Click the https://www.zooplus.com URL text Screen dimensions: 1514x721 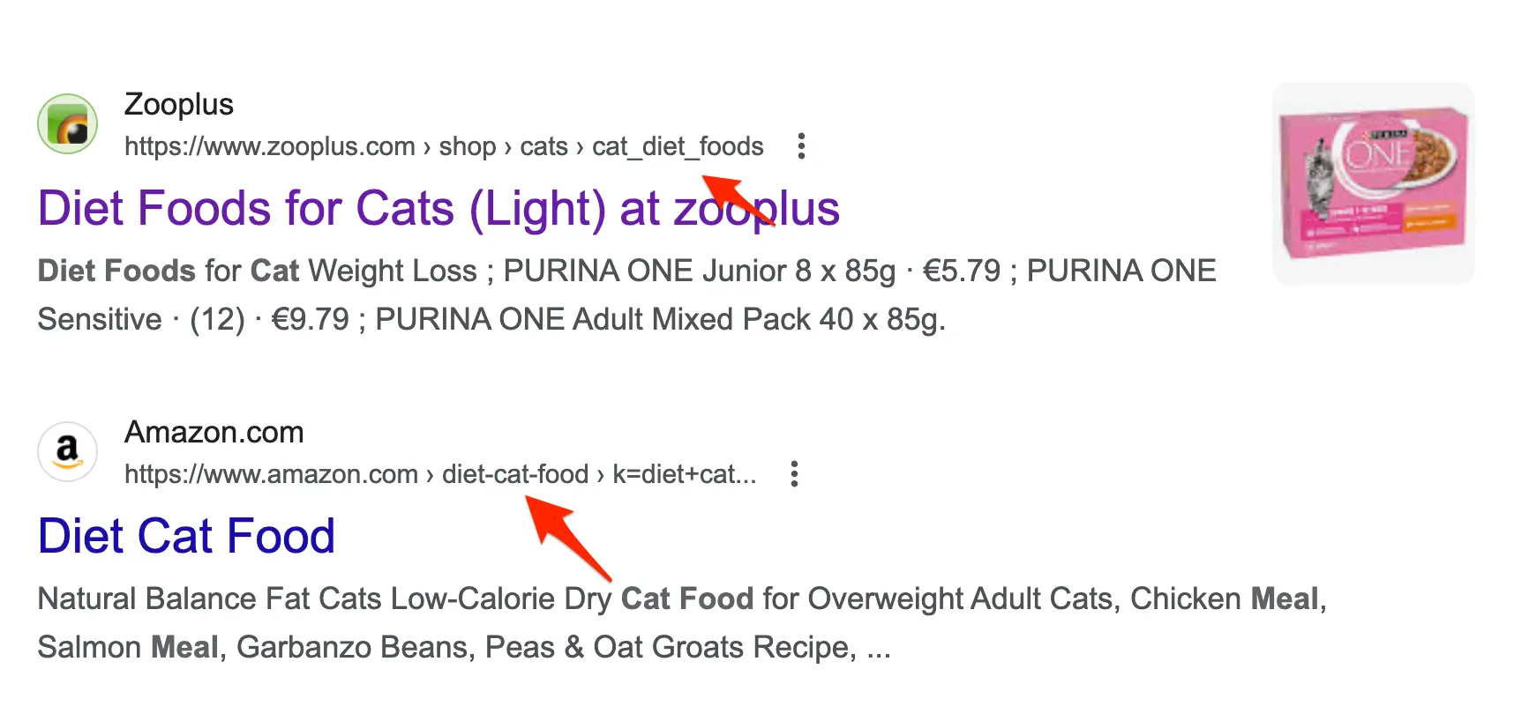click(x=269, y=146)
